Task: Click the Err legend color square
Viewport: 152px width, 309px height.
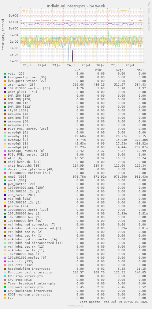Action: [5, 298]
